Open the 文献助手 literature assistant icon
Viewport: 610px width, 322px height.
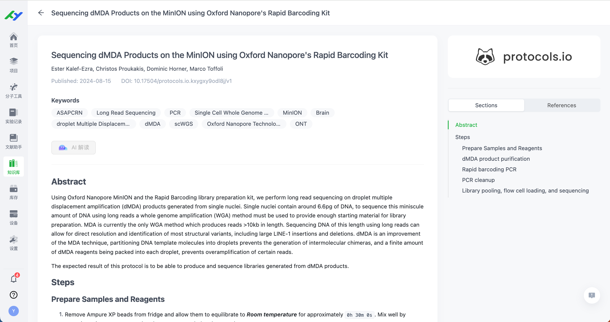(x=14, y=141)
